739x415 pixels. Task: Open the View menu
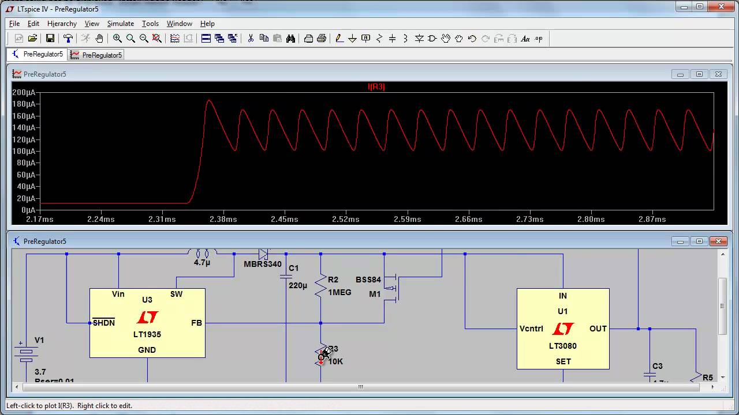pyautogui.click(x=92, y=24)
